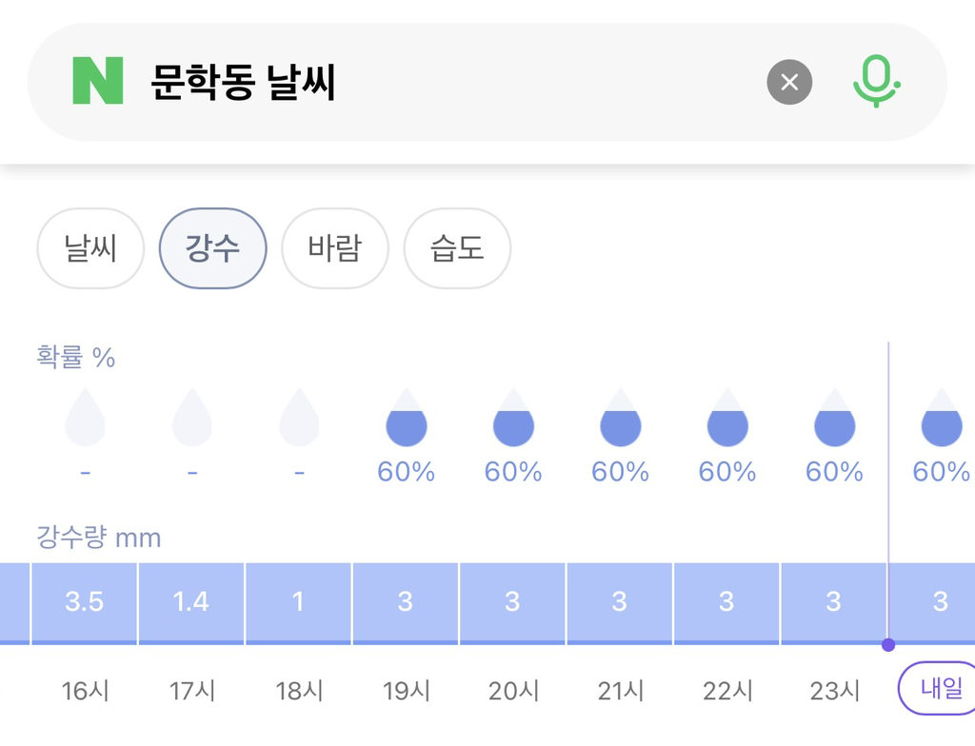
Task: Switch to the 바람 tab
Action: tap(335, 248)
